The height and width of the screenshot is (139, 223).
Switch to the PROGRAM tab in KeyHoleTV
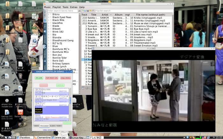(x=44, y=126)
